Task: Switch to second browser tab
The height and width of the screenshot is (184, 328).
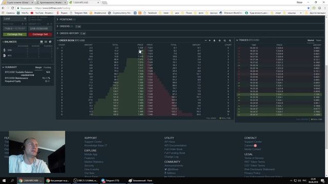Action: coord(51,3)
